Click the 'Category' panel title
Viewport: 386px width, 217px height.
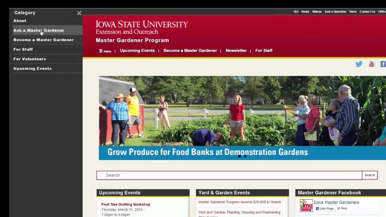click(x=25, y=13)
